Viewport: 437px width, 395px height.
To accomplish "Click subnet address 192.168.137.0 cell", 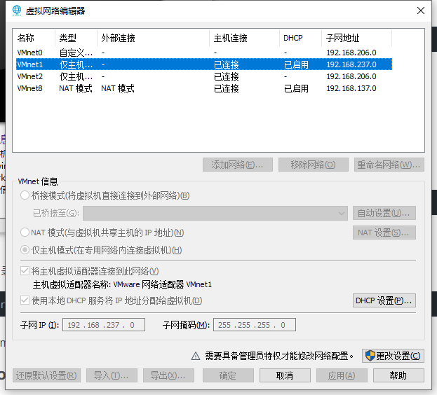I will (351, 88).
